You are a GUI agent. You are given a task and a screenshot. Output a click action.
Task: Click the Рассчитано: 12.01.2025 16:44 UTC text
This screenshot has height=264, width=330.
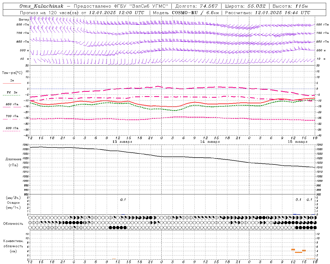[268, 13]
